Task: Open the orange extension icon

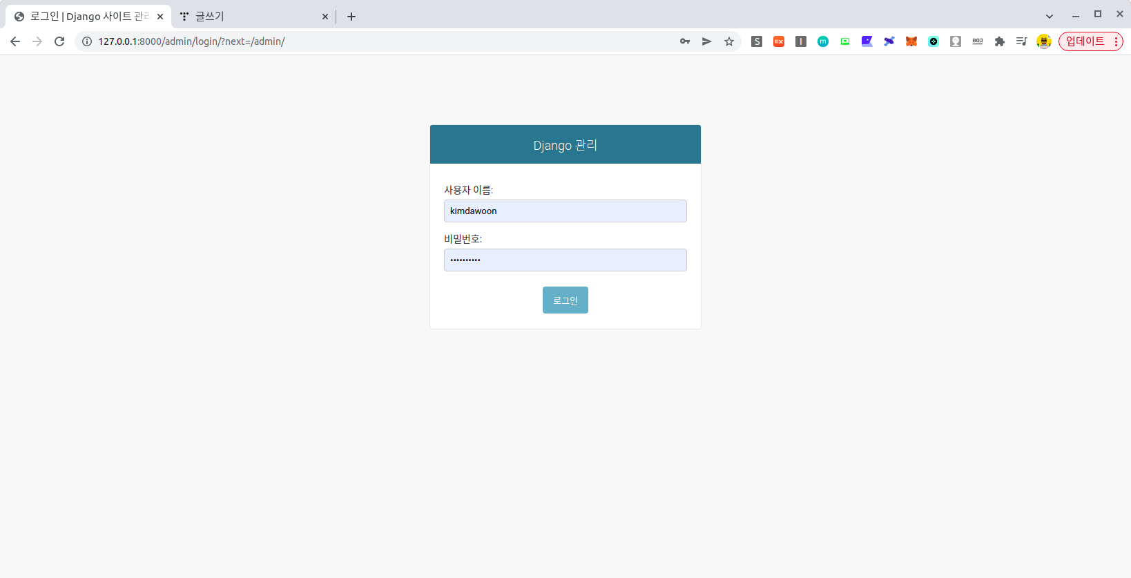Action: tap(779, 41)
